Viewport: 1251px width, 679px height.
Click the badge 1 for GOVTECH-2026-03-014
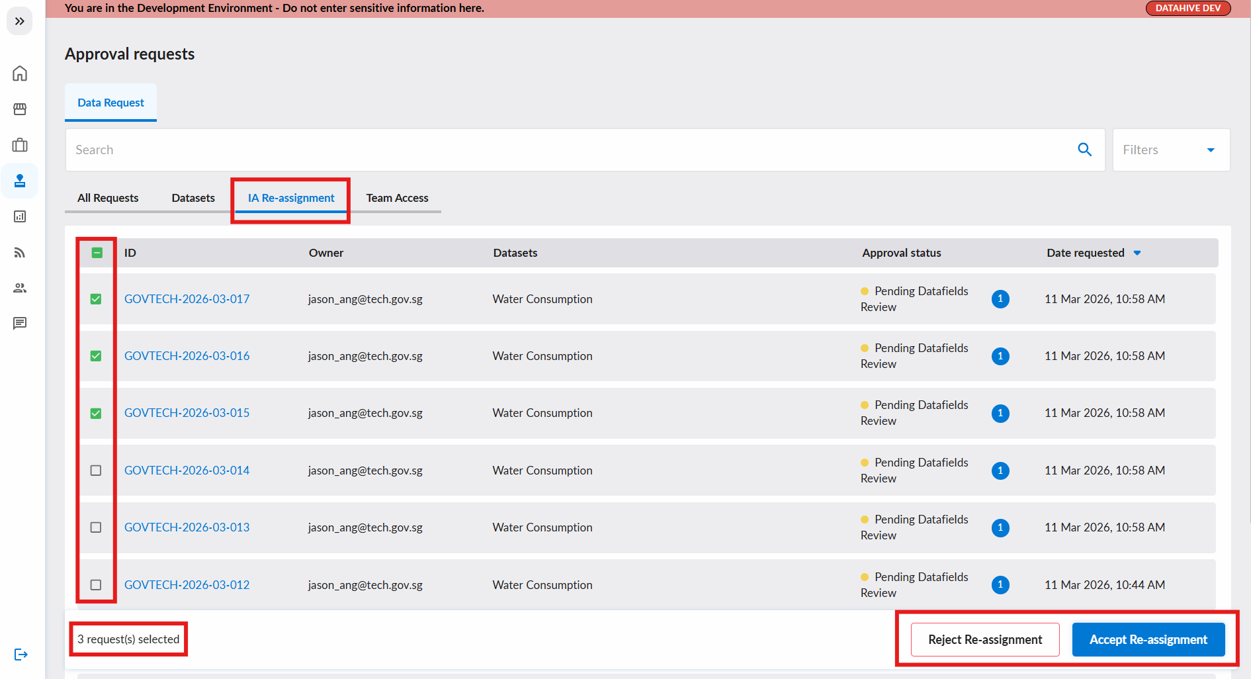[x=1000, y=471]
